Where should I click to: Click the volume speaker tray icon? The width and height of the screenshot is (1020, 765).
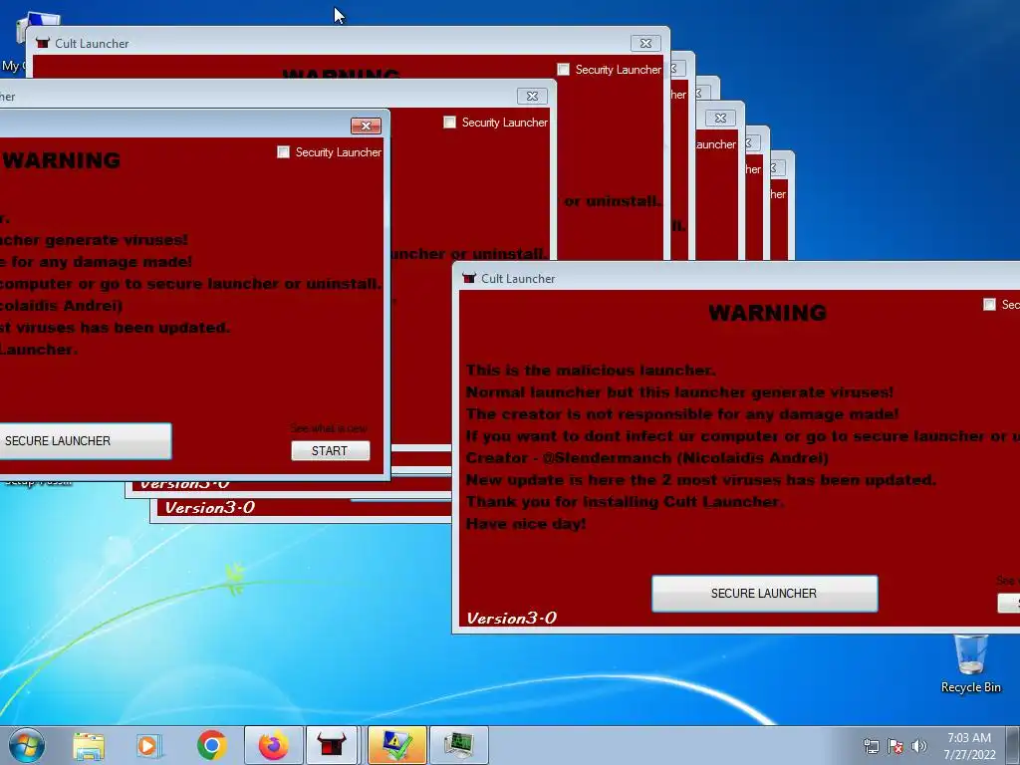click(x=919, y=746)
